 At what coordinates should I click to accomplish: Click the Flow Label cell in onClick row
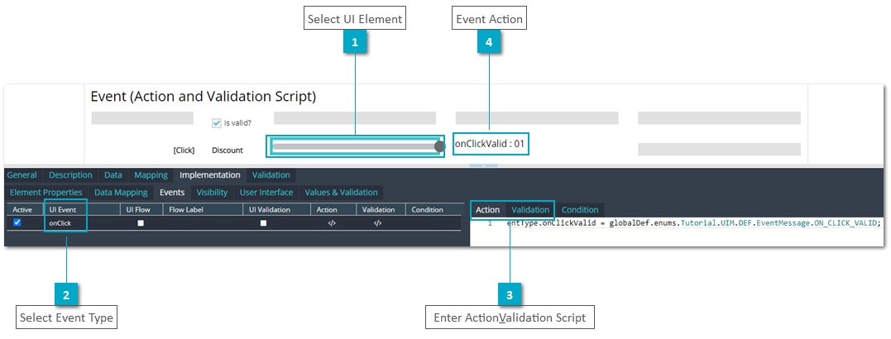203,223
